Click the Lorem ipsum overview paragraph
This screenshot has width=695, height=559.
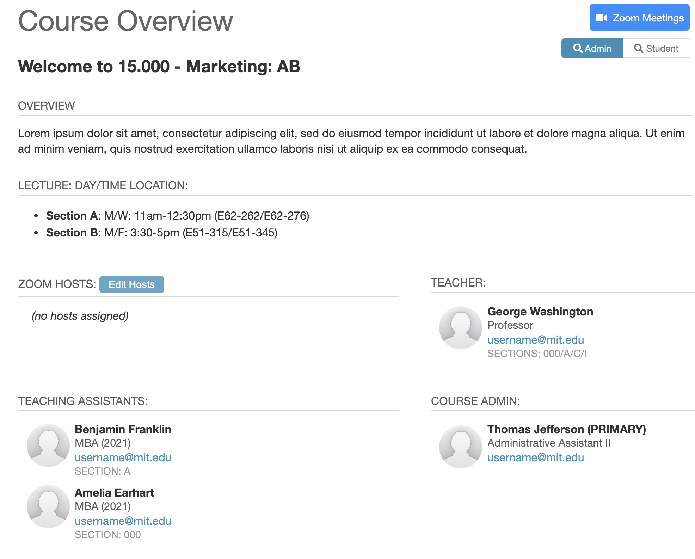pyautogui.click(x=351, y=141)
